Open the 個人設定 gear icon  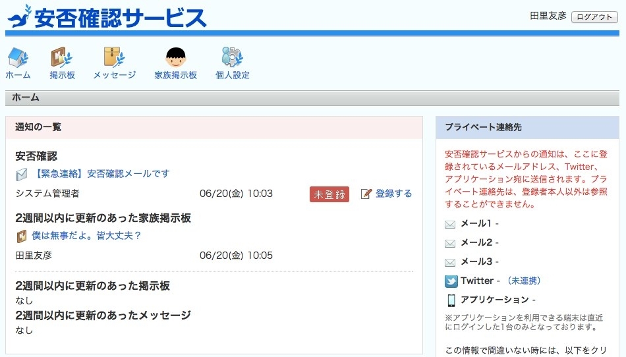click(232, 57)
